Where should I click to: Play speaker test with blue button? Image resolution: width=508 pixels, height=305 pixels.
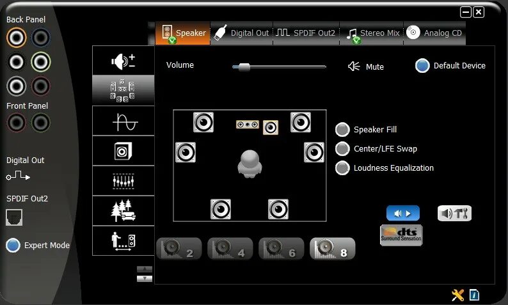coord(403,214)
